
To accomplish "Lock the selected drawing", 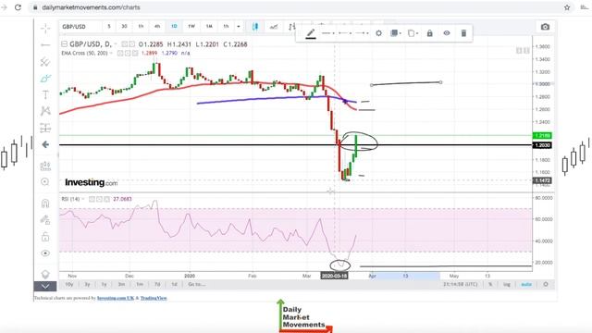I will (429, 33).
